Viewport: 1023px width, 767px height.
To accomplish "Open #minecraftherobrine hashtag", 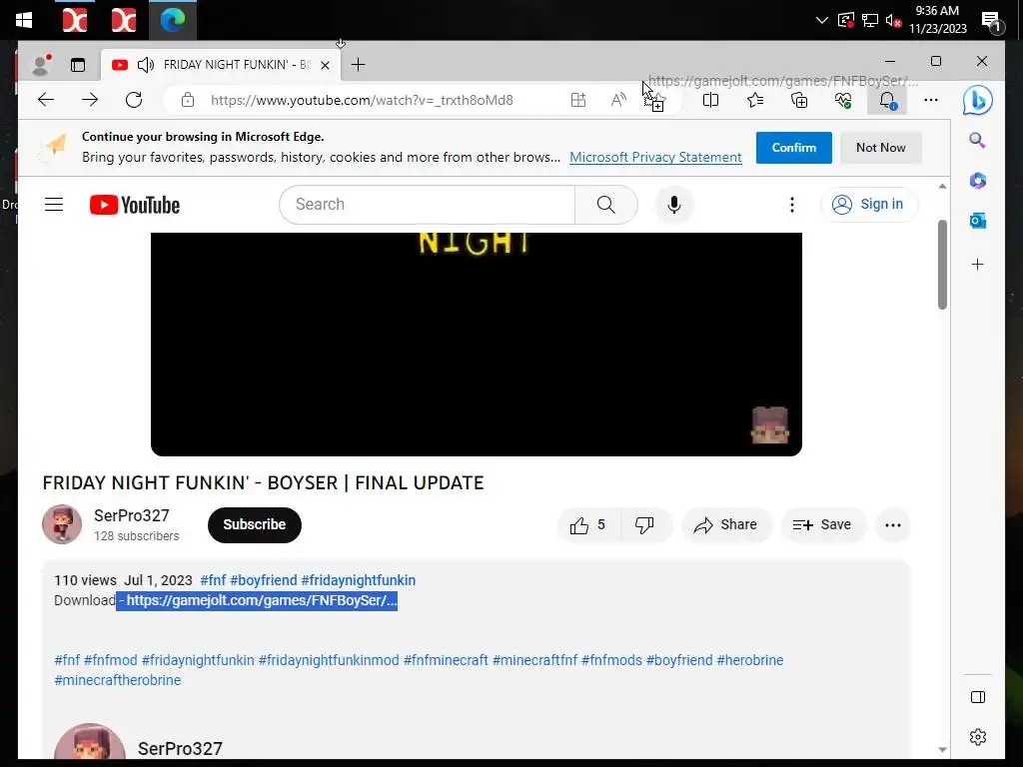I will tap(118, 679).
